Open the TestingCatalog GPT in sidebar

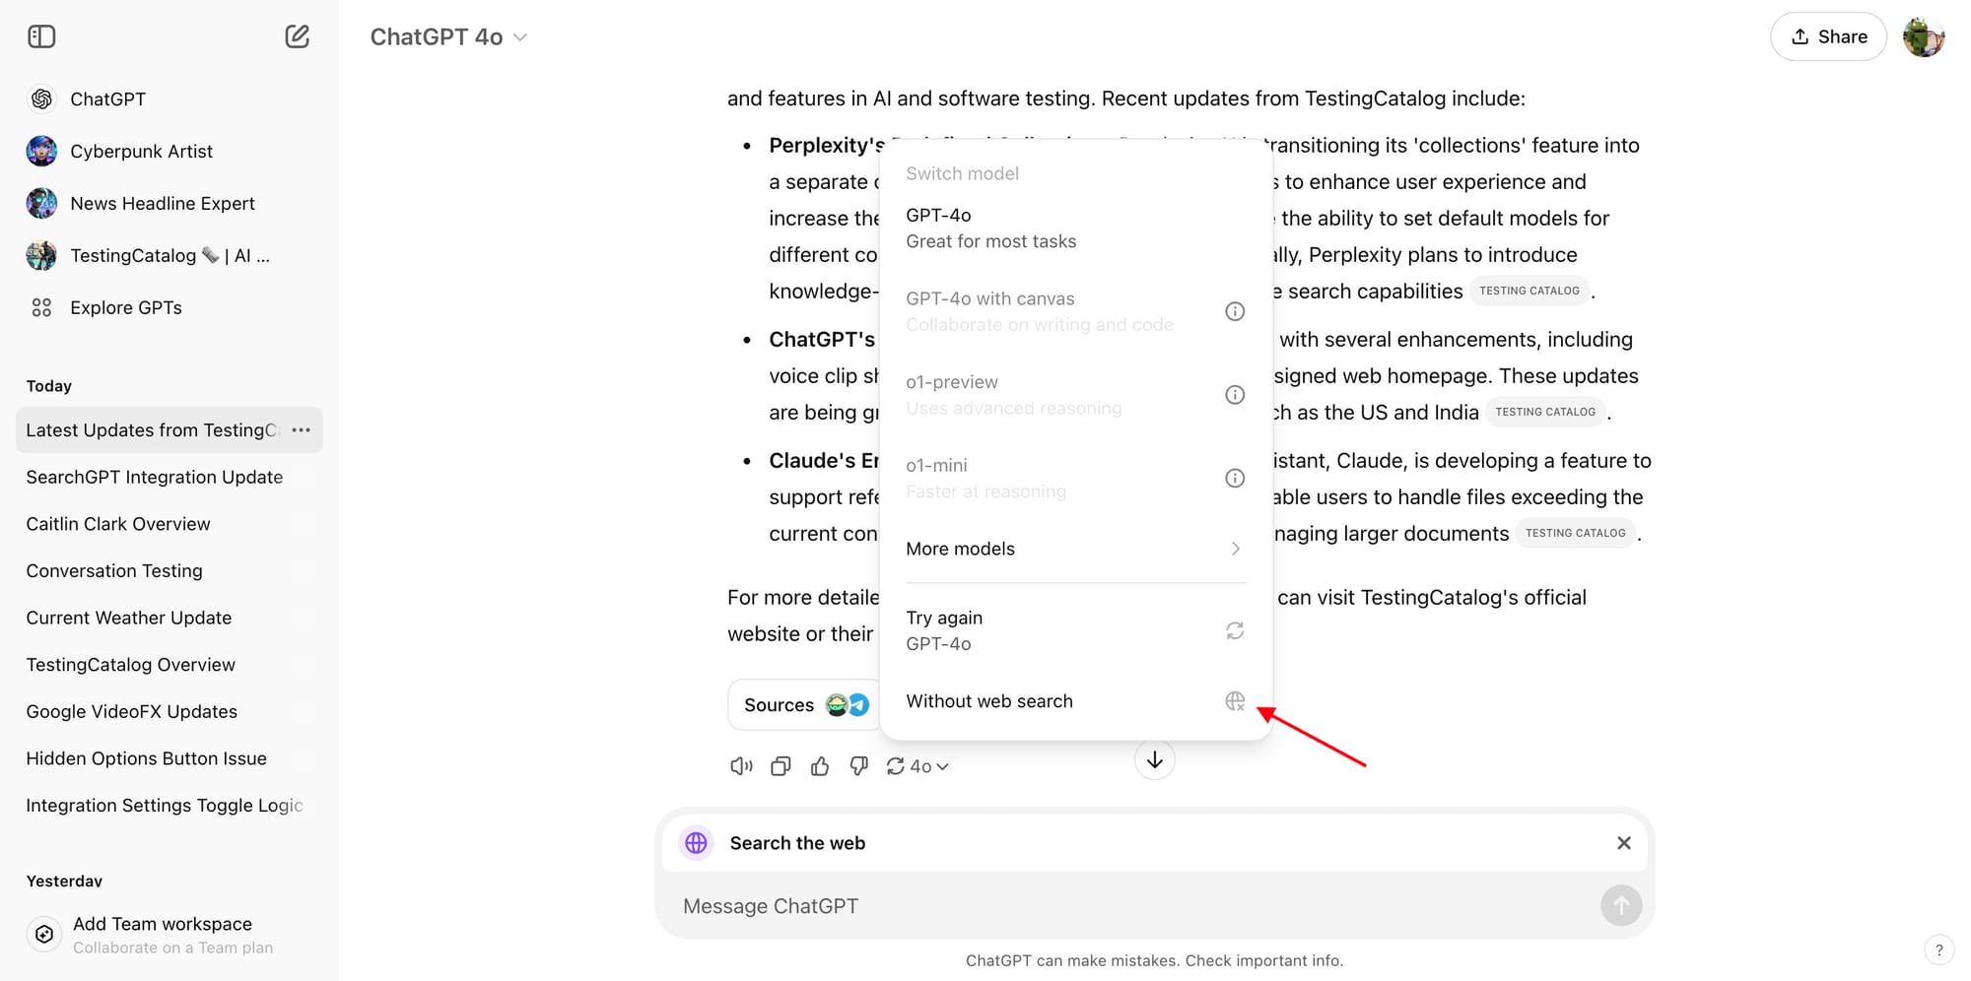point(170,255)
